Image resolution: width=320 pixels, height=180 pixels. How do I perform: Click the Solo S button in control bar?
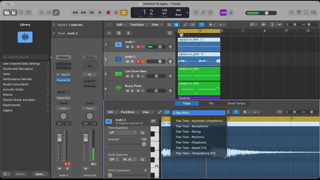click(210, 12)
